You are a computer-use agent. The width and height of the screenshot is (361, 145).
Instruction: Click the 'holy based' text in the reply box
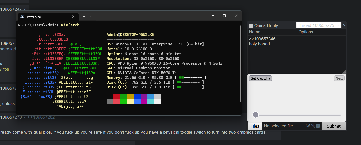tap(259, 44)
